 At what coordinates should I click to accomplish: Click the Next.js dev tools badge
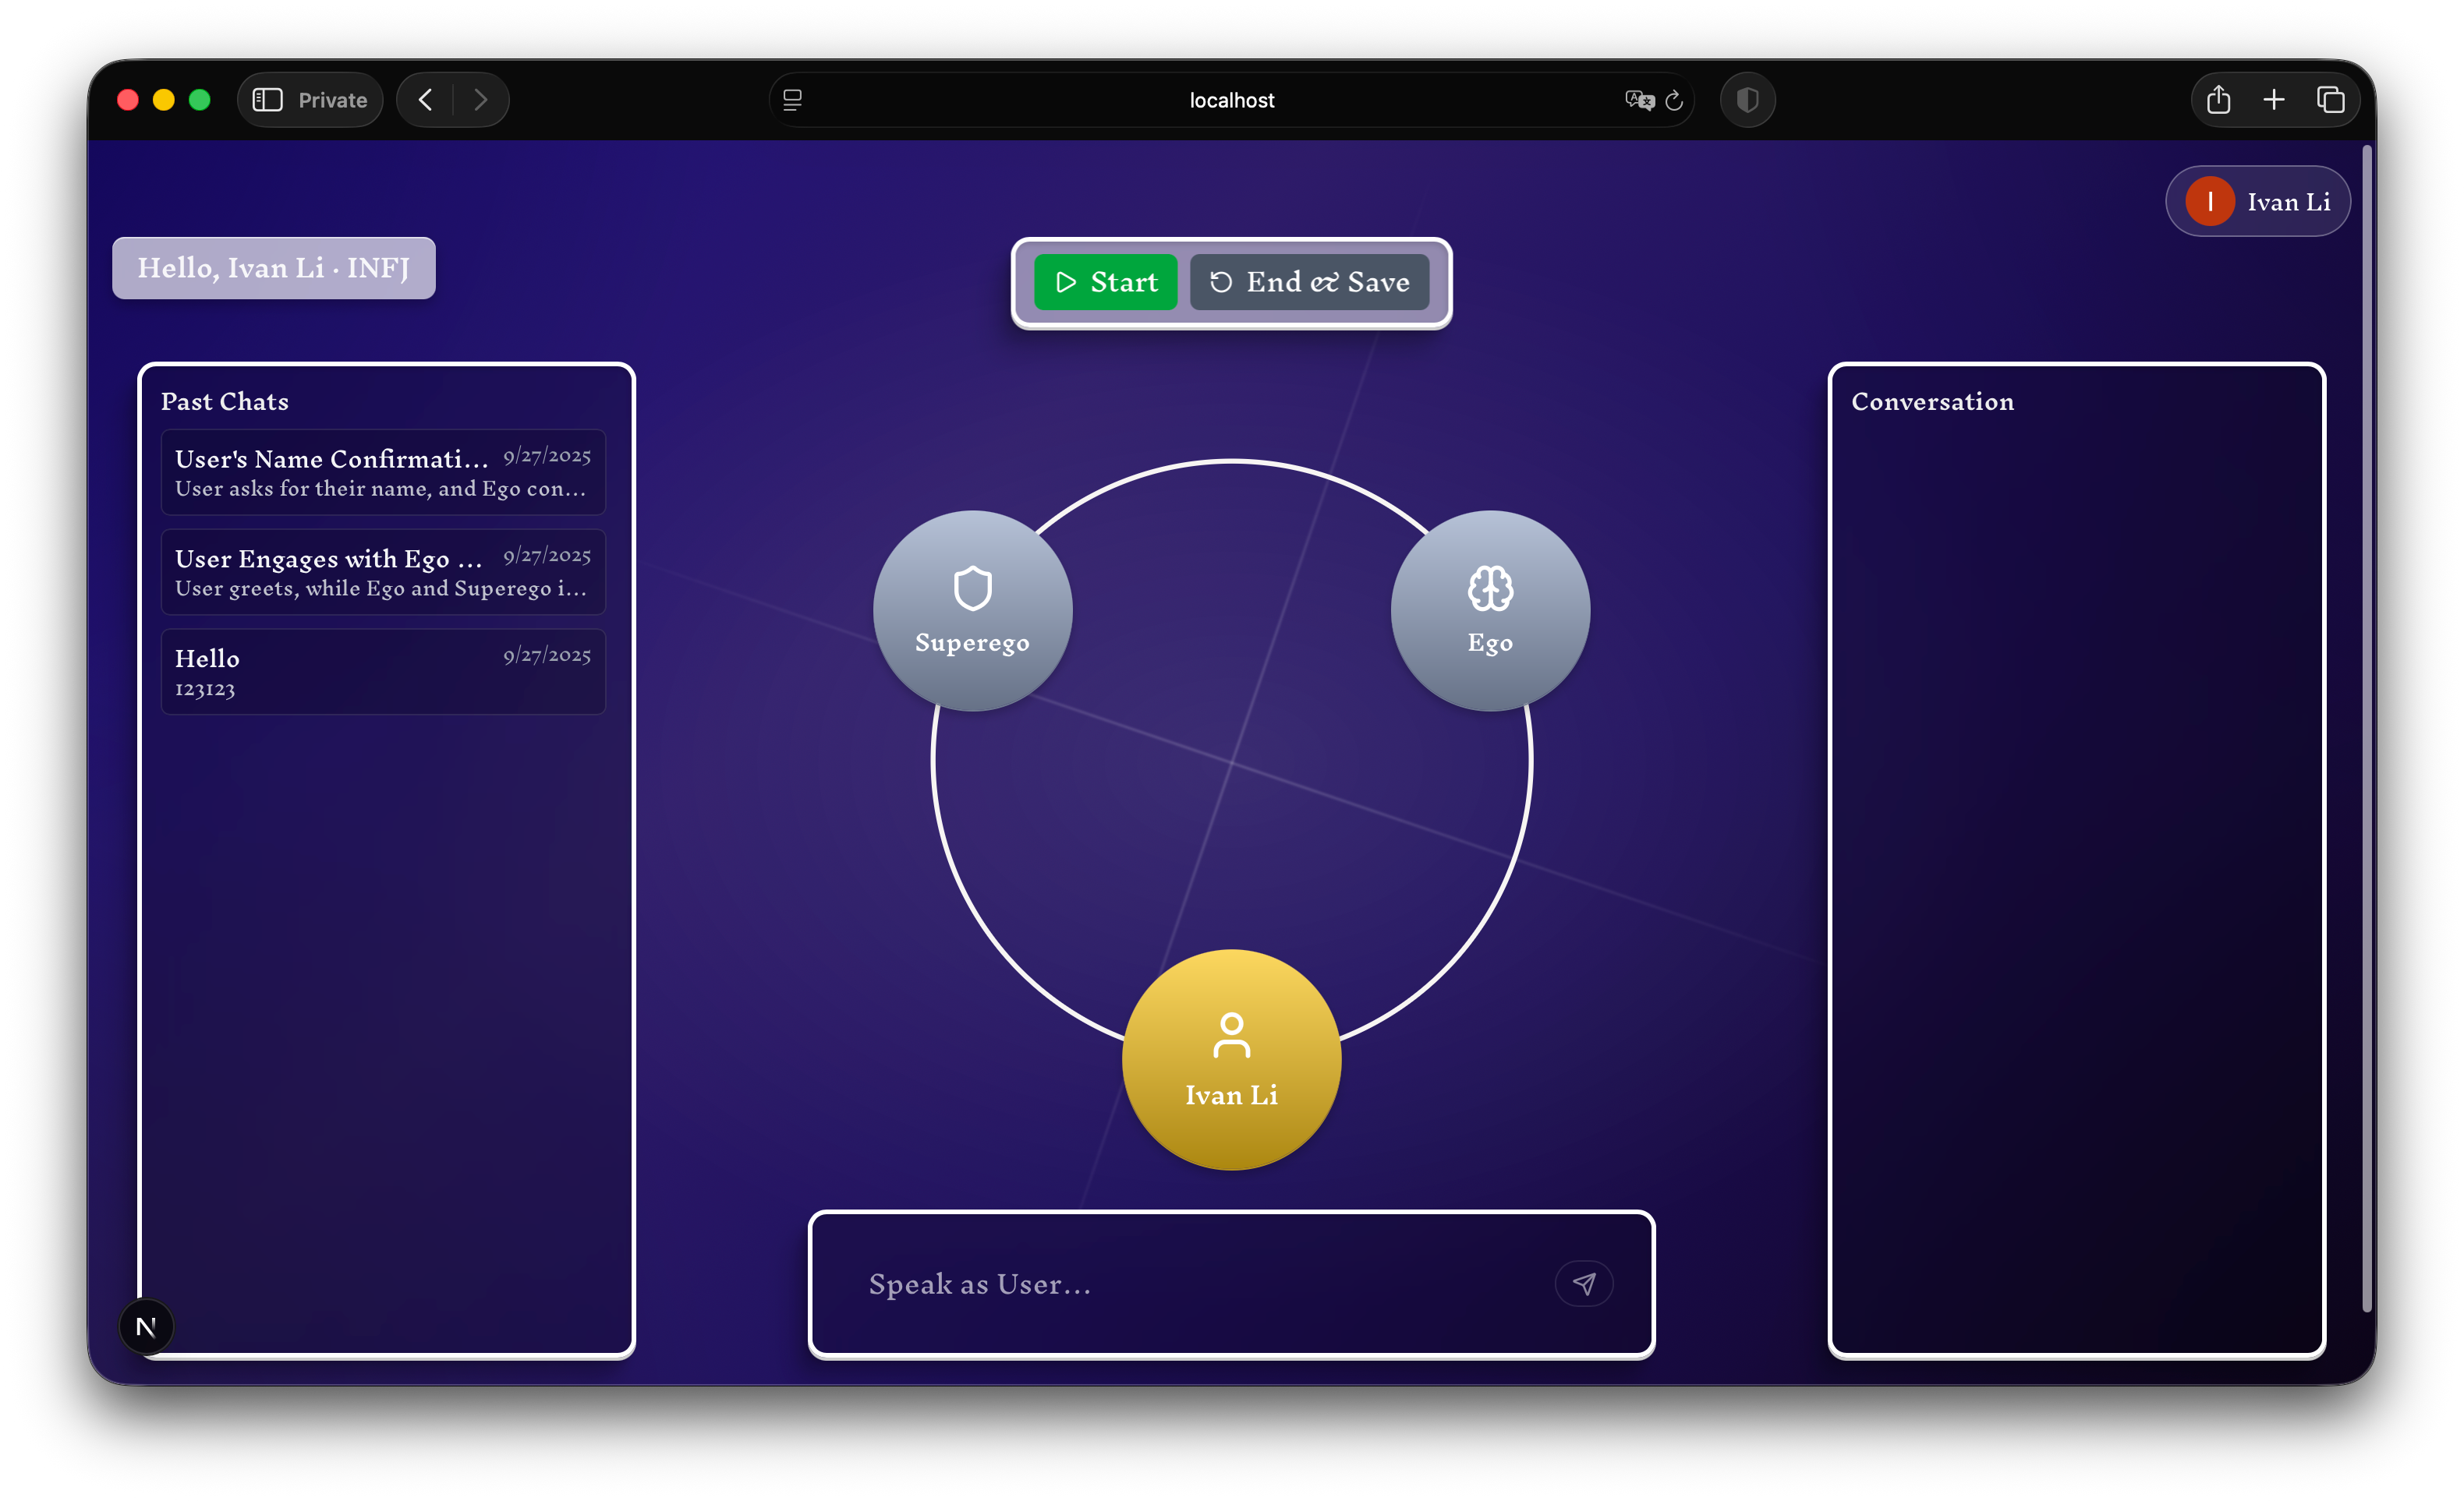146,1326
